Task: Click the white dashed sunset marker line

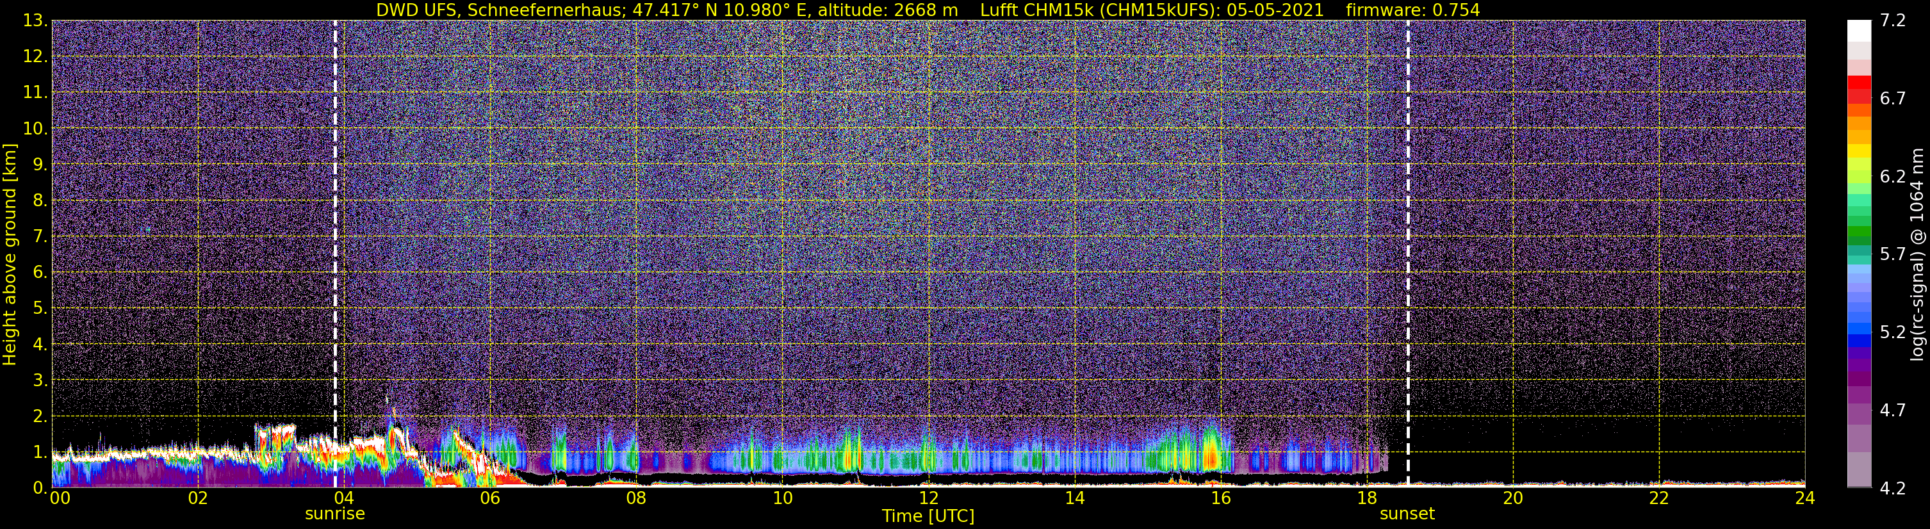Action: pyautogui.click(x=1408, y=254)
